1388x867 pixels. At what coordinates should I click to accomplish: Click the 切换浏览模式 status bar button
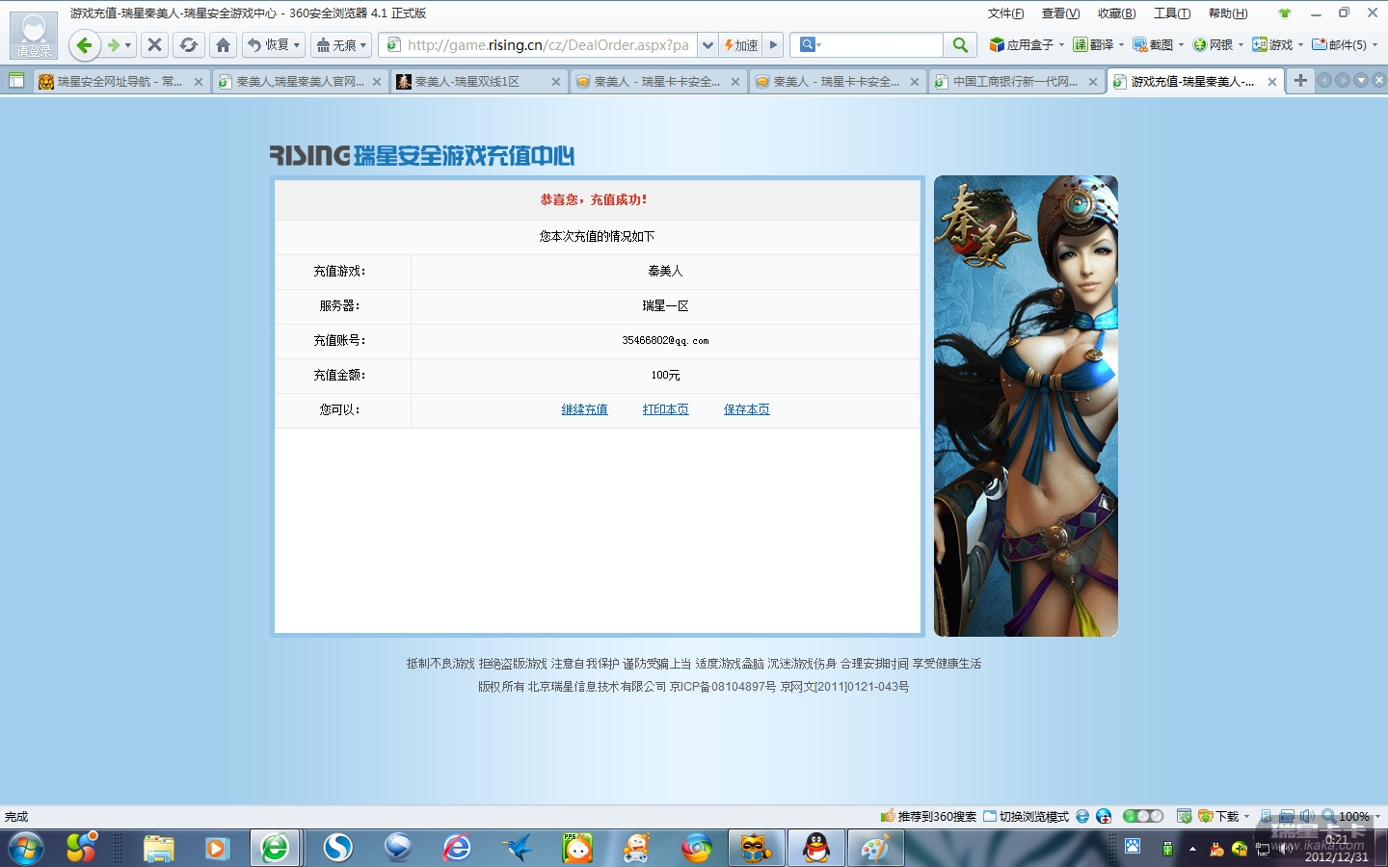pos(1027,816)
